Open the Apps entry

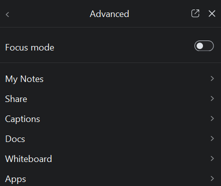click(x=110, y=177)
